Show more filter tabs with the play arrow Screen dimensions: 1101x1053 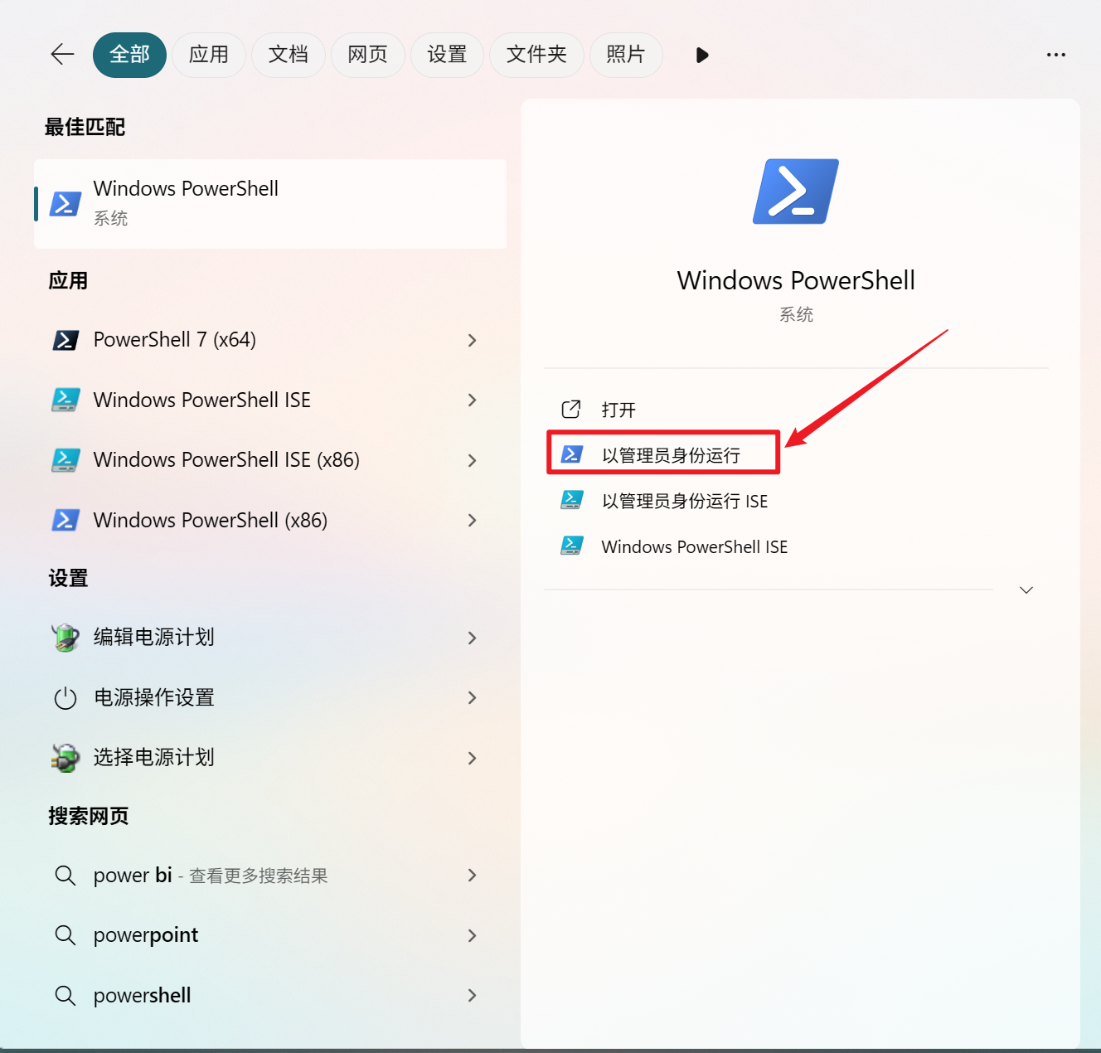tap(702, 55)
